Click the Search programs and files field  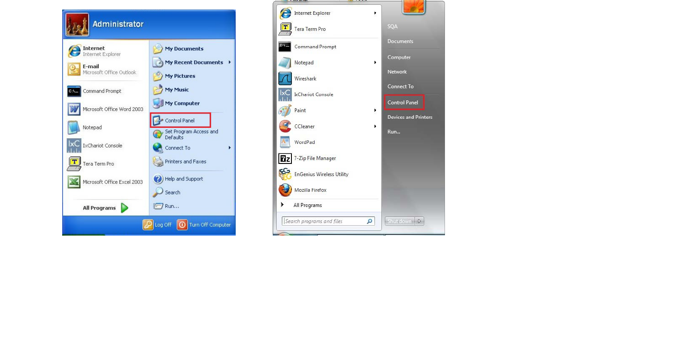pyautogui.click(x=328, y=221)
